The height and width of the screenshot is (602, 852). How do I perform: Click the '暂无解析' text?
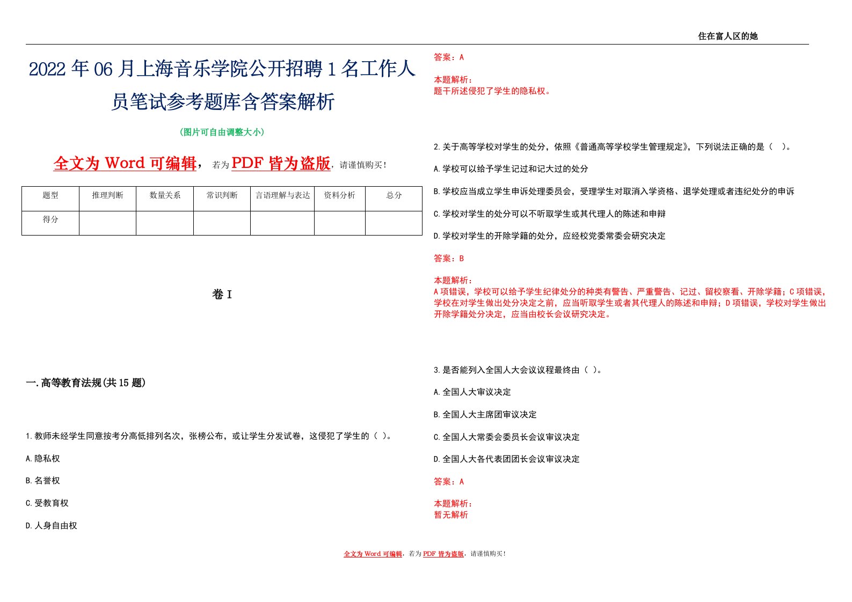point(451,515)
